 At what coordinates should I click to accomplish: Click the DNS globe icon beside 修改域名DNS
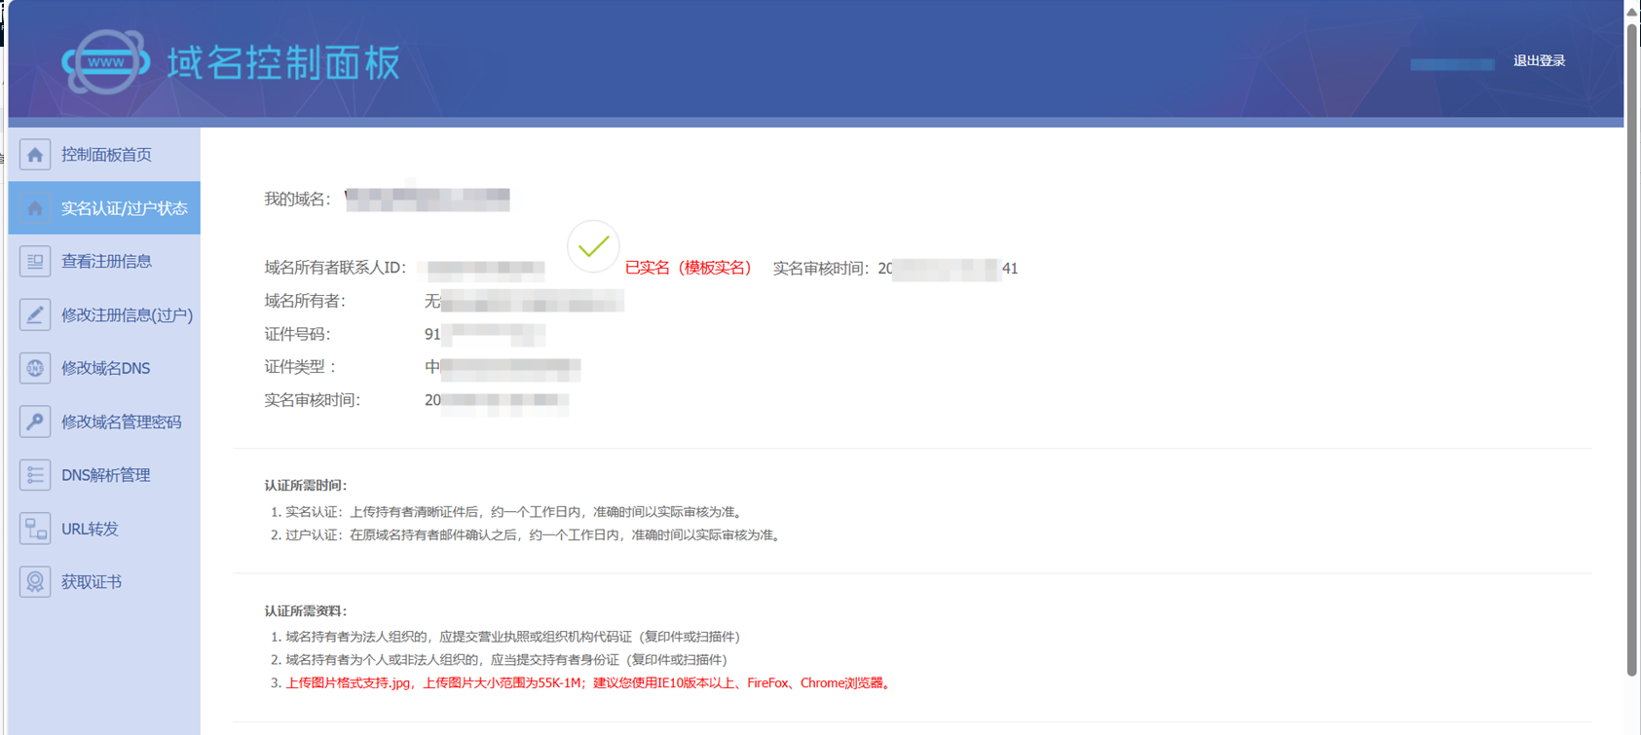(35, 368)
